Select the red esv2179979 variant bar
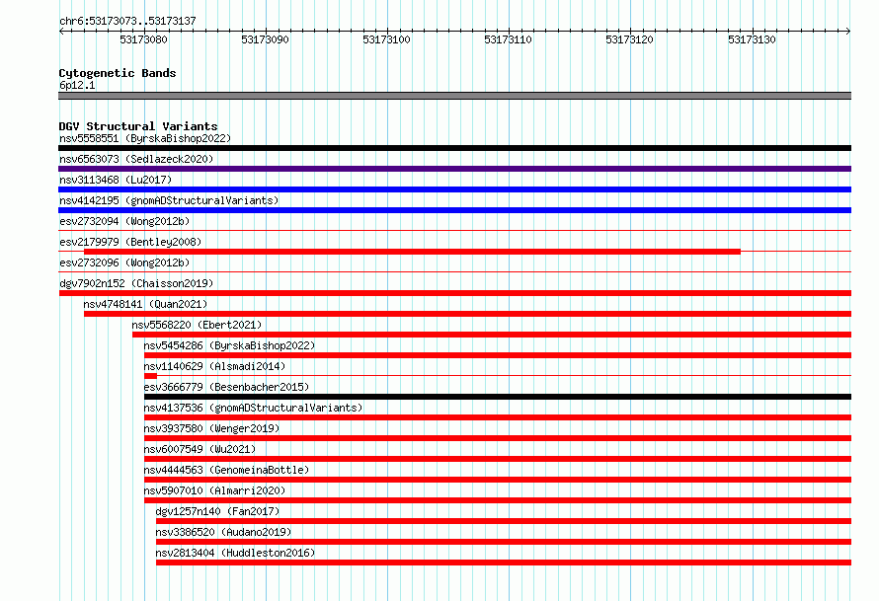The image size is (879, 601). [x=412, y=252]
